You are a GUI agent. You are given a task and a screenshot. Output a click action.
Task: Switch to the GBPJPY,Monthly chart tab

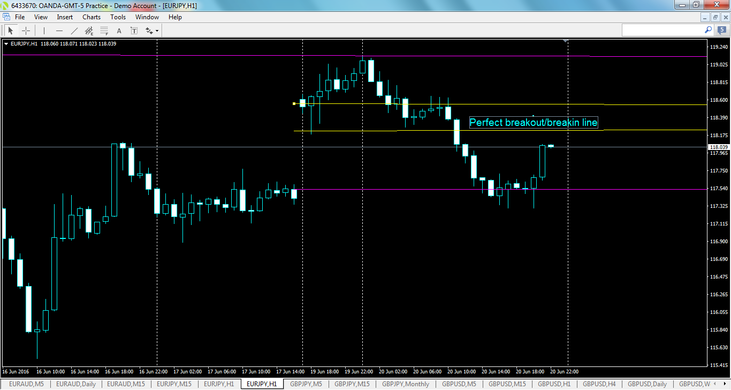(405, 384)
